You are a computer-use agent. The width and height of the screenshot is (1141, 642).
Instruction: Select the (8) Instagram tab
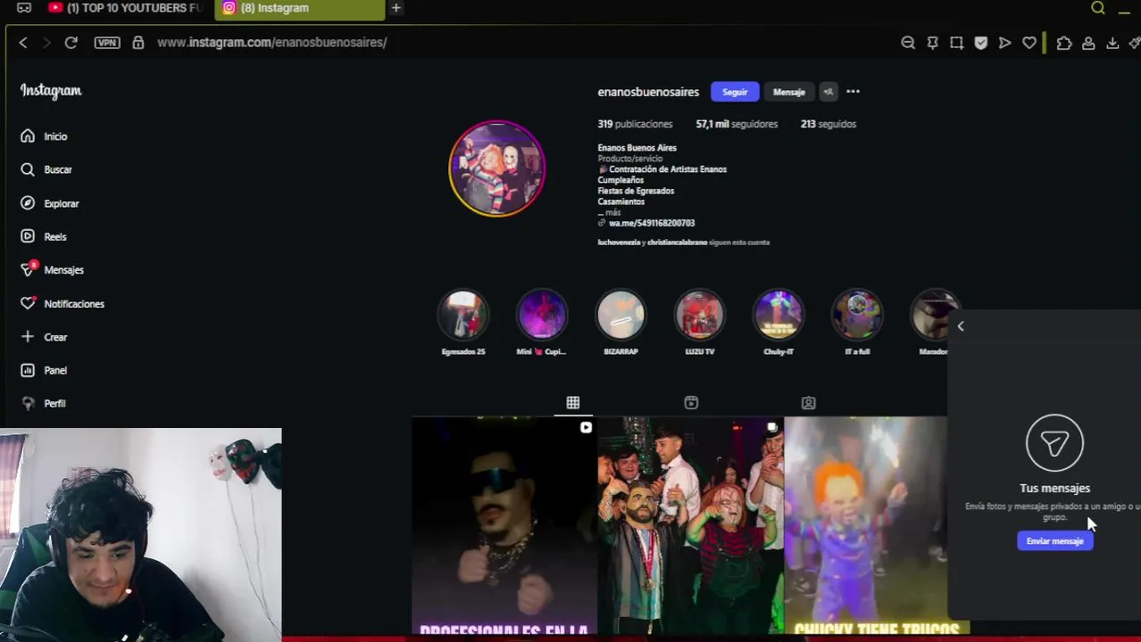(x=299, y=8)
